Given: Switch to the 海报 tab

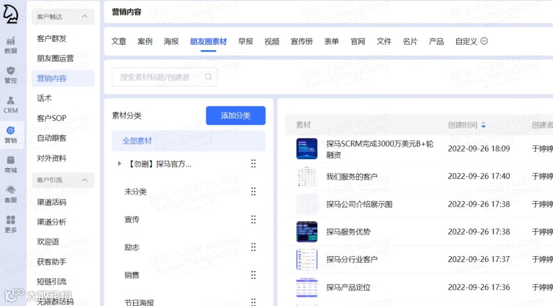Looking at the screenshot, I should [171, 42].
